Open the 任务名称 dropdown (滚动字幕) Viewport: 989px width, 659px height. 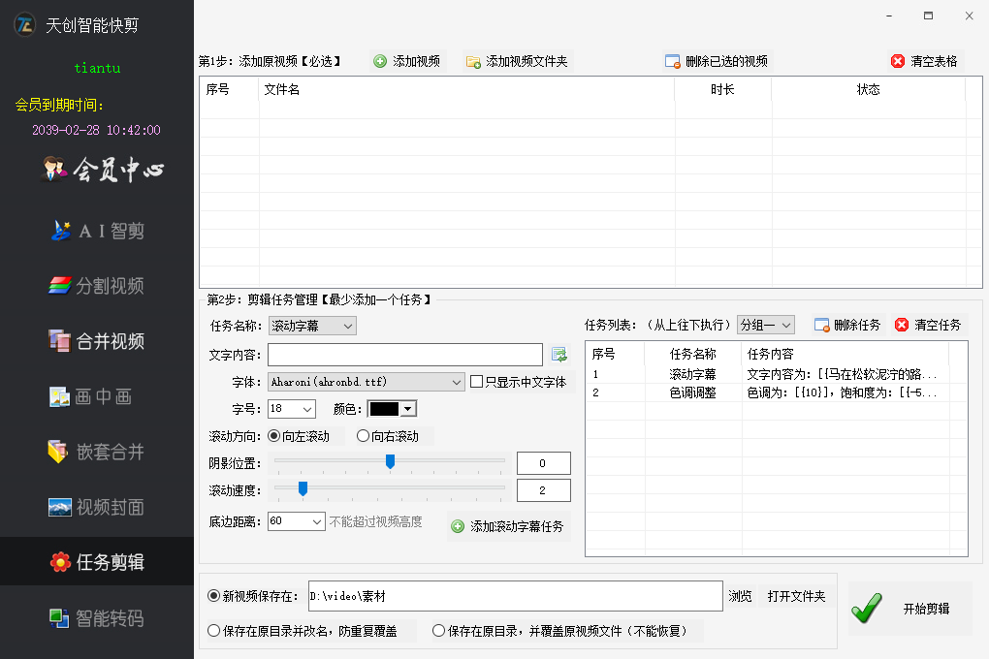pos(312,326)
